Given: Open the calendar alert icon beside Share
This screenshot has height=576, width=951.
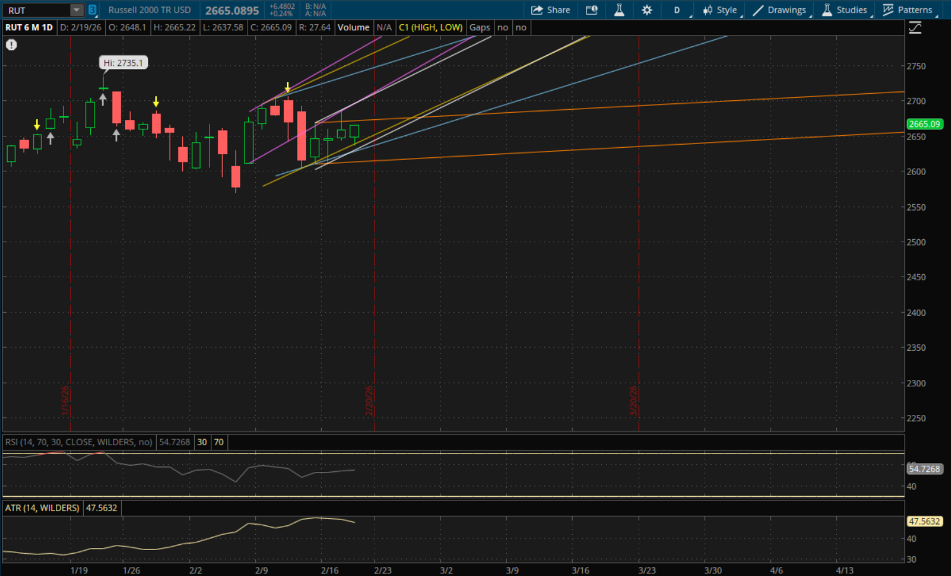Looking at the screenshot, I should [592, 10].
